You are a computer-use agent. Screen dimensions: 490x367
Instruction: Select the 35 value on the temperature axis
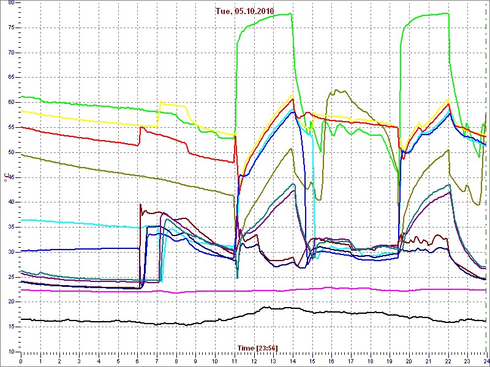point(11,227)
